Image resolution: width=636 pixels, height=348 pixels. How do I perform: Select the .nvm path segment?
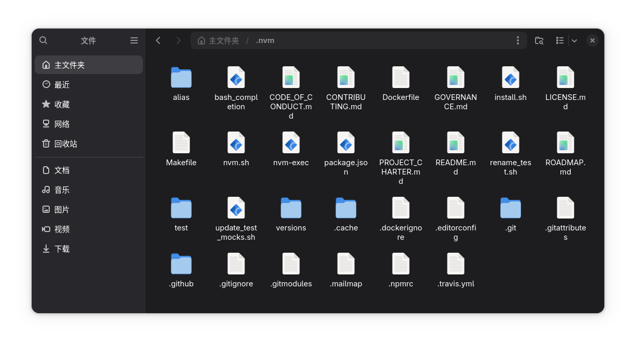(x=265, y=40)
